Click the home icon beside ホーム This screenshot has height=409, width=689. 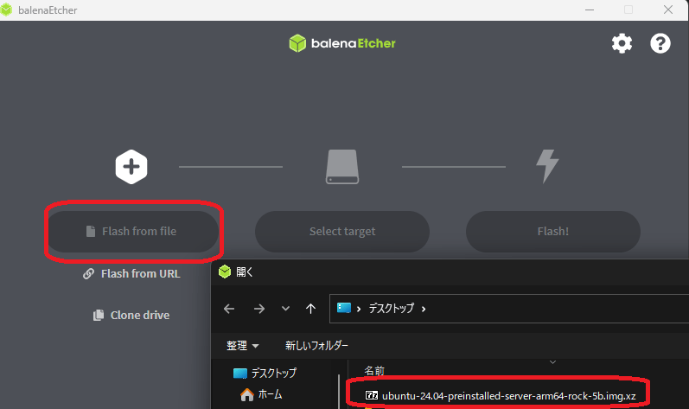(247, 394)
